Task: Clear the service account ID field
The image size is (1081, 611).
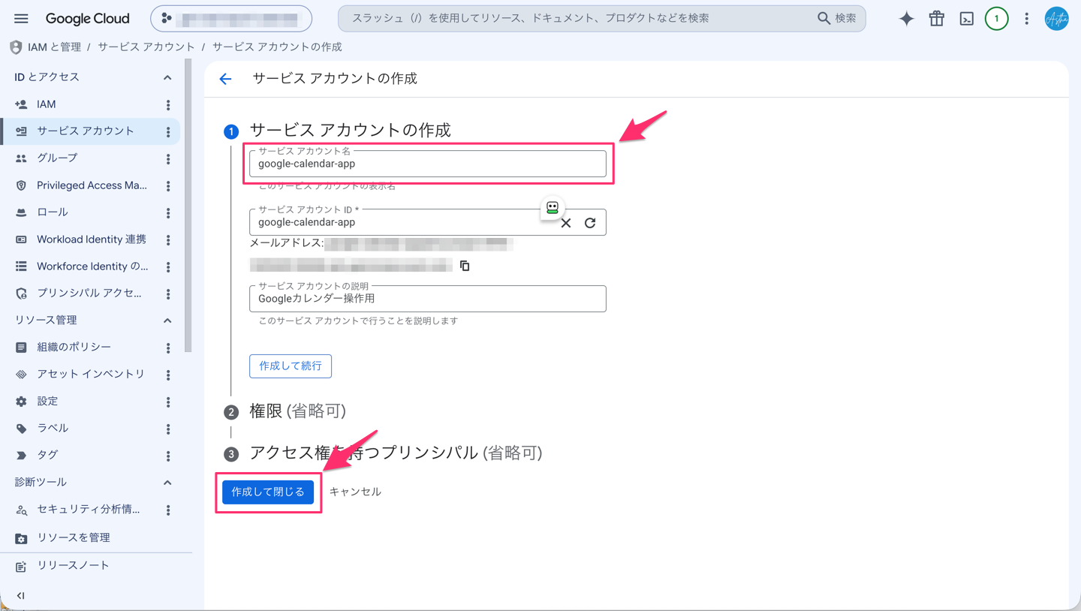Action: [566, 223]
